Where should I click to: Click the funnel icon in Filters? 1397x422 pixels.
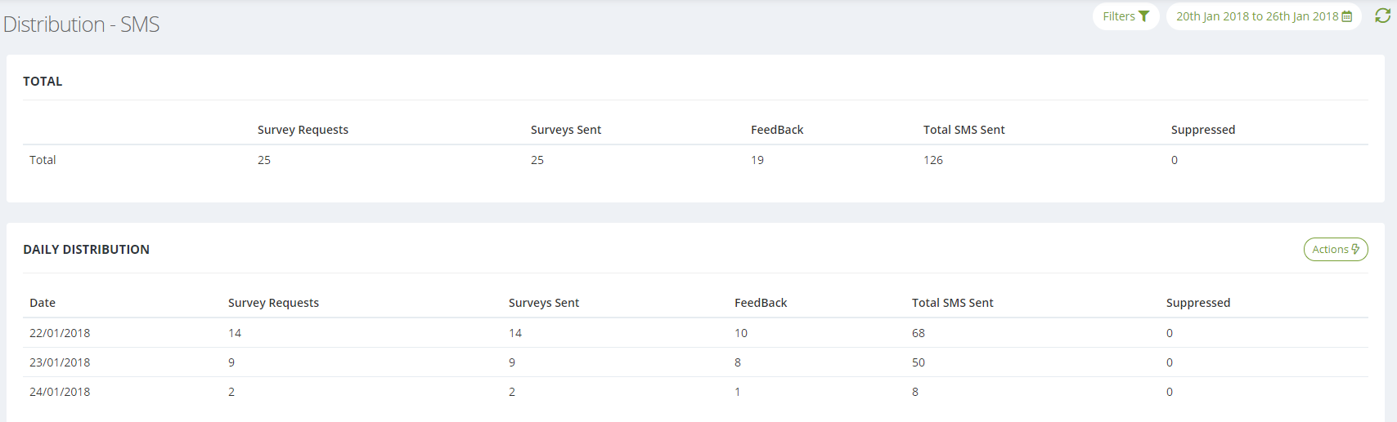[x=1144, y=16]
